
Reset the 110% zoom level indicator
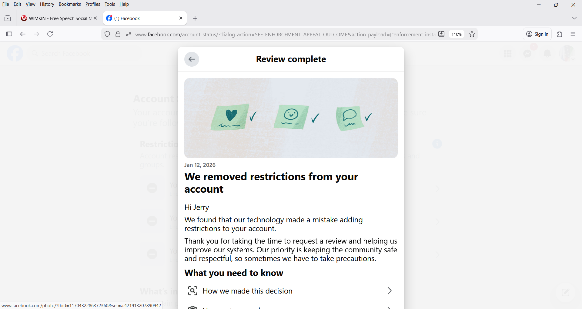(457, 34)
